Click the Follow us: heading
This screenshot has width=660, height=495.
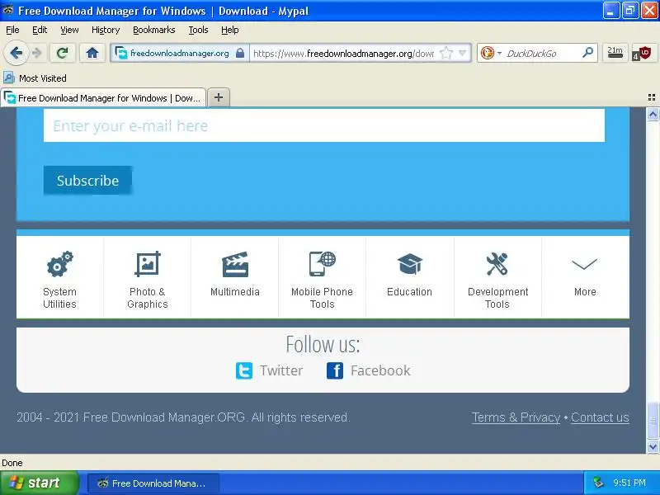pos(323,344)
